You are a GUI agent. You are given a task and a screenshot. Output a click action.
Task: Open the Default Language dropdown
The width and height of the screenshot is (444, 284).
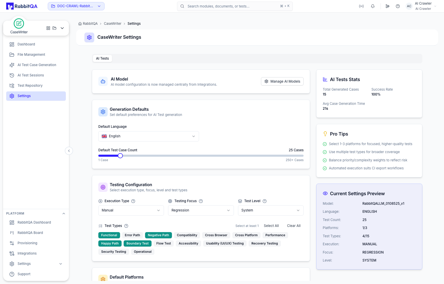[x=149, y=136]
